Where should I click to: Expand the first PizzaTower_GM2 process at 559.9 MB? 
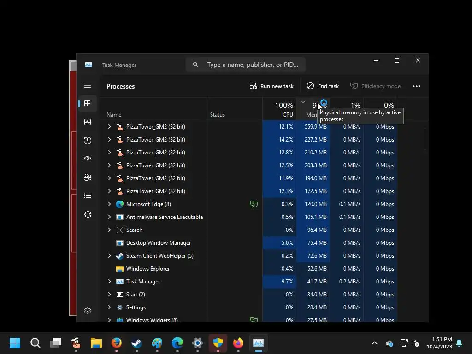109,127
